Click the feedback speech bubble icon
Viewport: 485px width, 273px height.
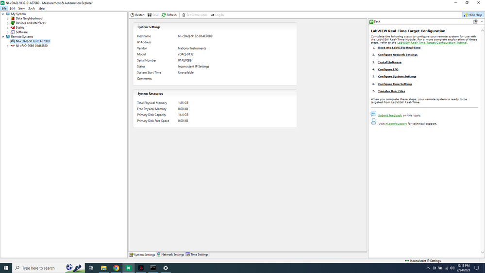373,114
